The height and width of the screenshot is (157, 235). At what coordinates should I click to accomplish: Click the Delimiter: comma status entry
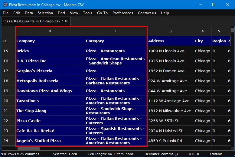(161, 154)
